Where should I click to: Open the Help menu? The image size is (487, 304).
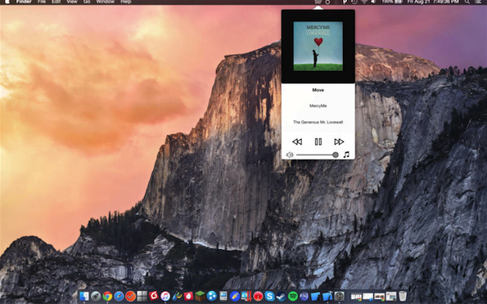pyautogui.click(x=126, y=2)
